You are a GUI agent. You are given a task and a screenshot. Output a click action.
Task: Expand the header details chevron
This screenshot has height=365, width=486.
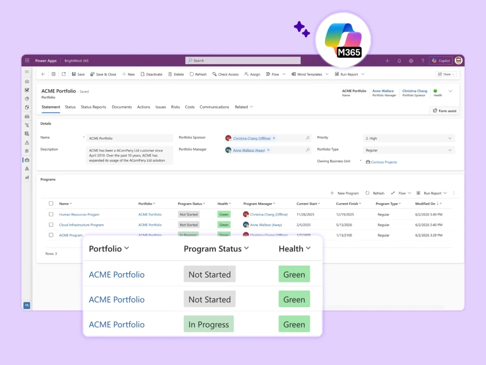(450, 91)
